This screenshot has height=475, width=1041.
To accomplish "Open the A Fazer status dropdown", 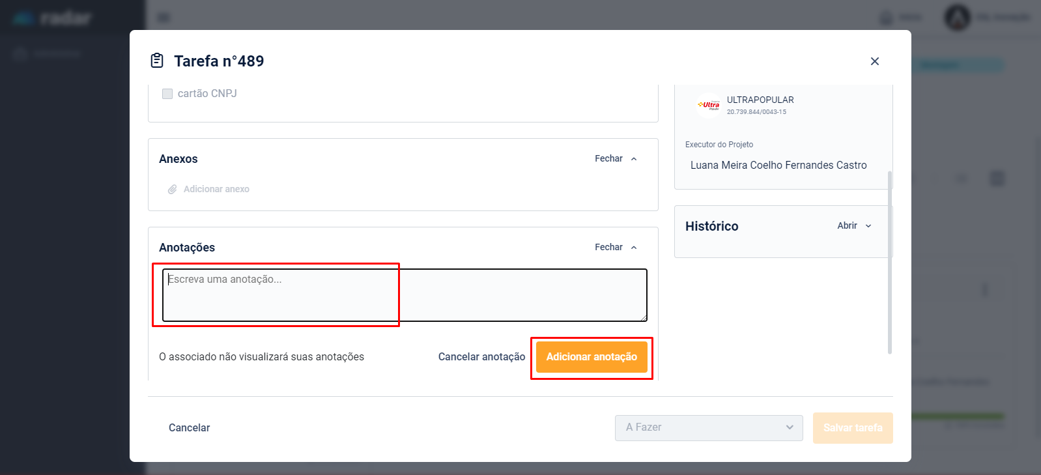I will 709,428.
